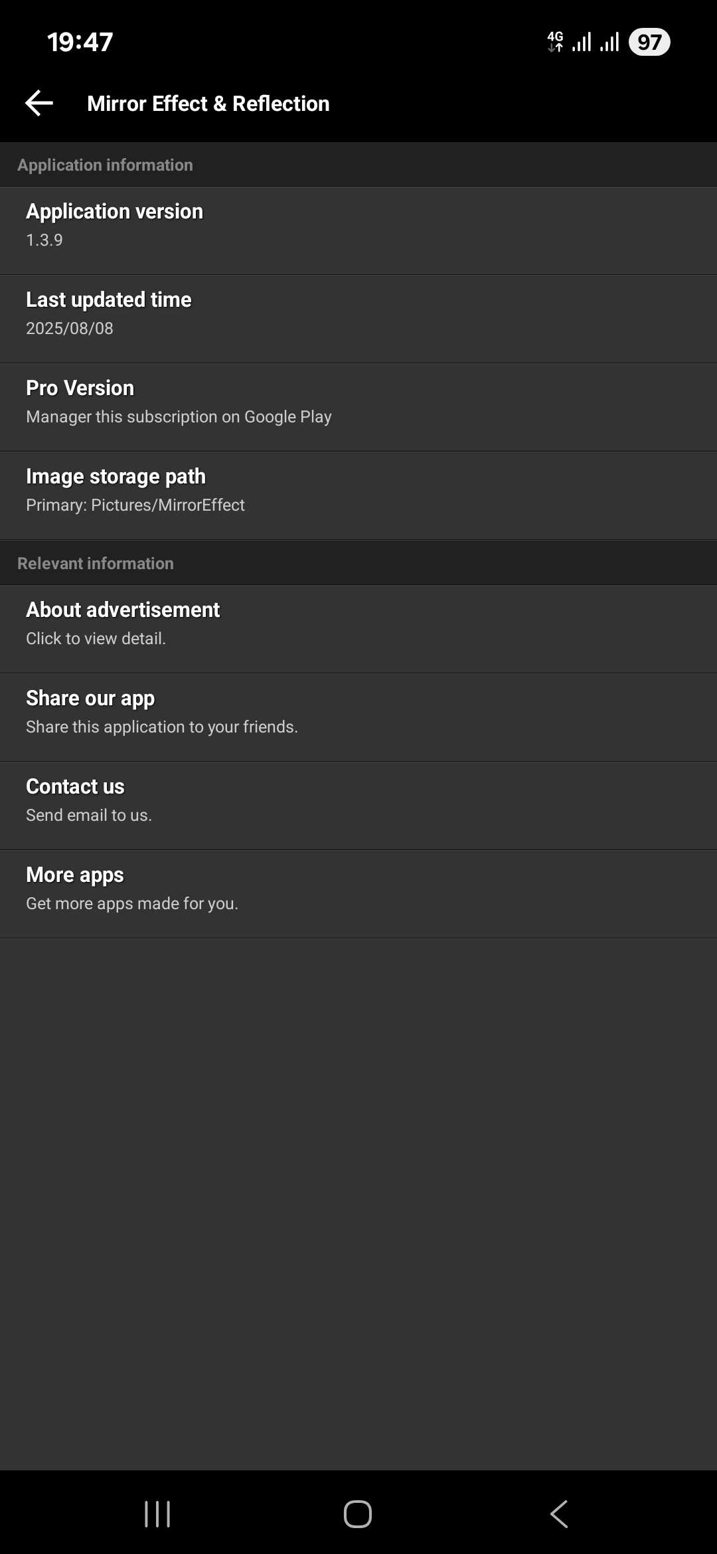Open Android recent apps button
The height and width of the screenshot is (1554, 717).
tap(157, 1514)
